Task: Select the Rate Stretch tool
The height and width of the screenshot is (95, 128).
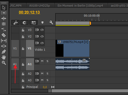Action: tap(4, 30)
